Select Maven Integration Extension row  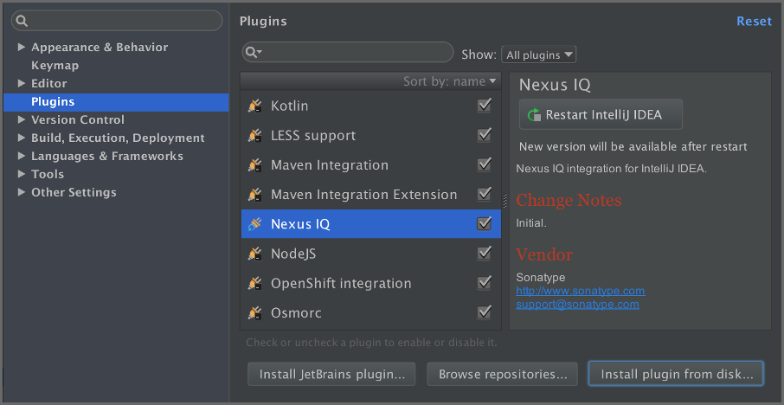click(370, 195)
